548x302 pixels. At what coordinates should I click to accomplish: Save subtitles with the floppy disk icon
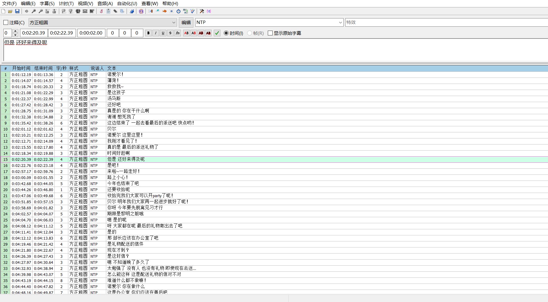pyautogui.click(x=17, y=11)
